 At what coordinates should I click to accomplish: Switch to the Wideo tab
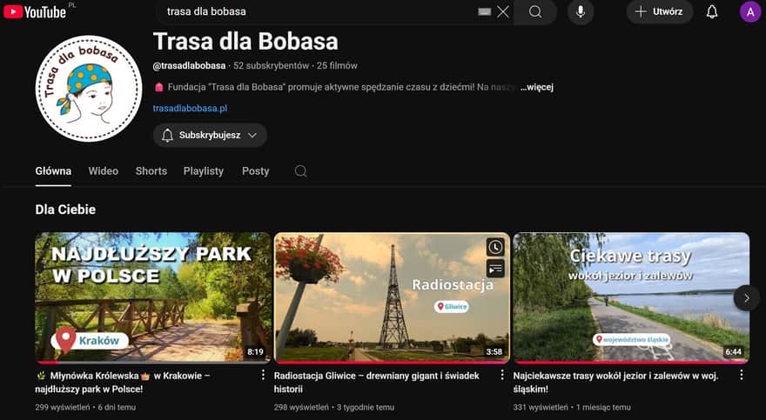tap(103, 171)
